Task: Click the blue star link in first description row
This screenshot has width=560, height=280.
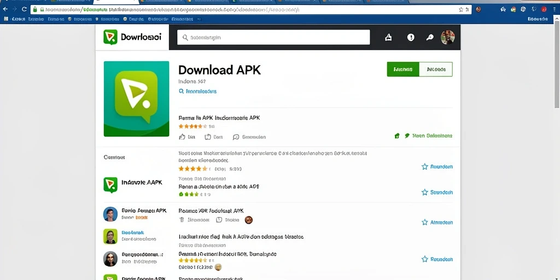Action: click(437, 166)
